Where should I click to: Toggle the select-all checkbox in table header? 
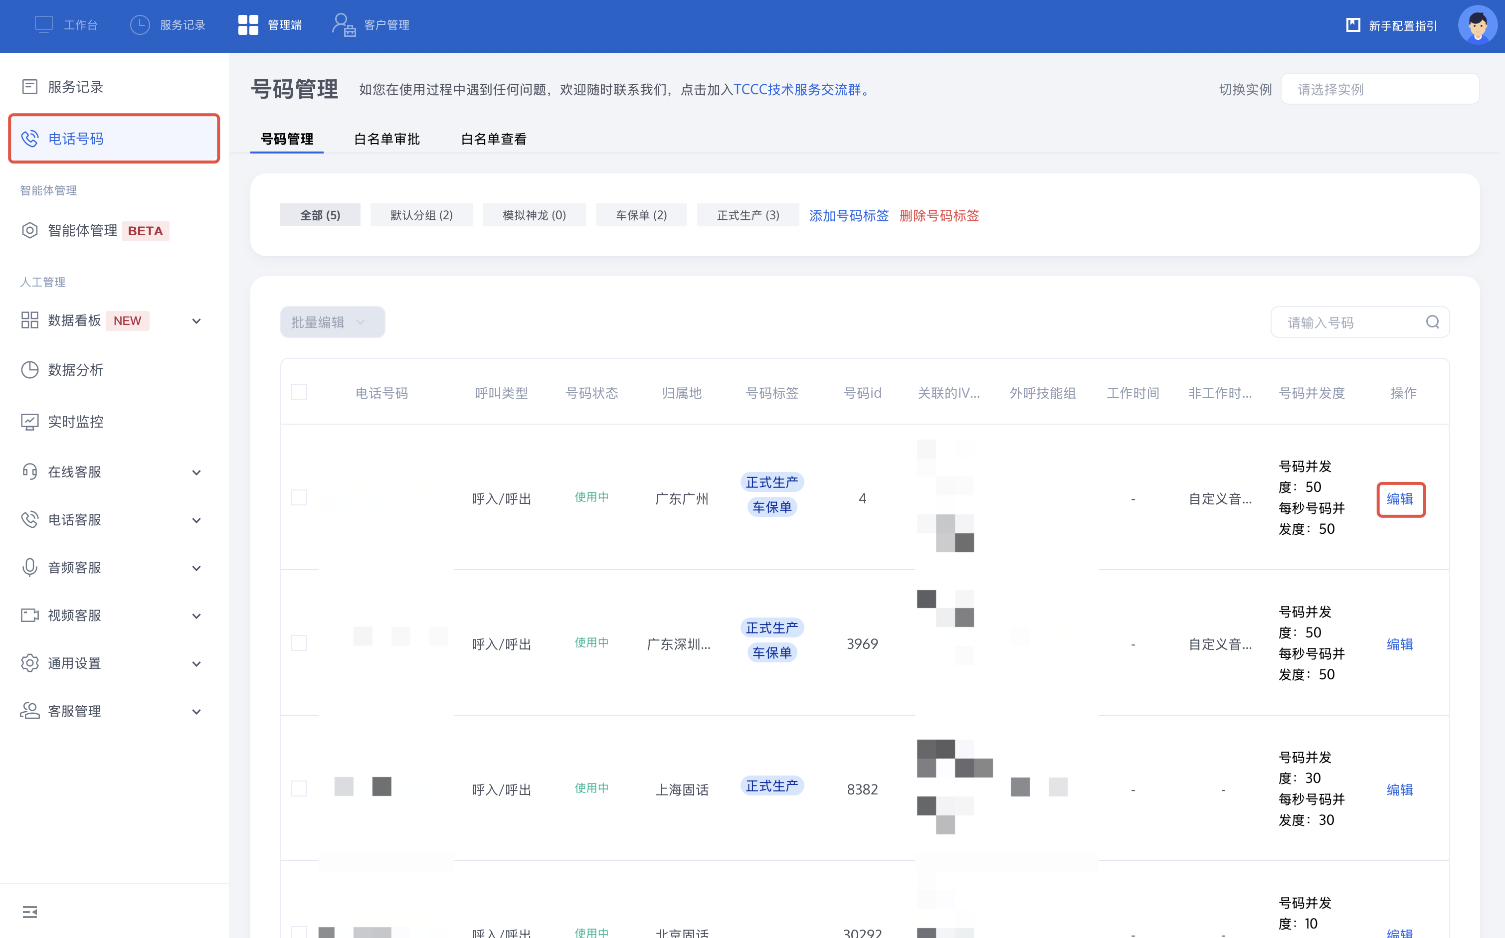299,392
